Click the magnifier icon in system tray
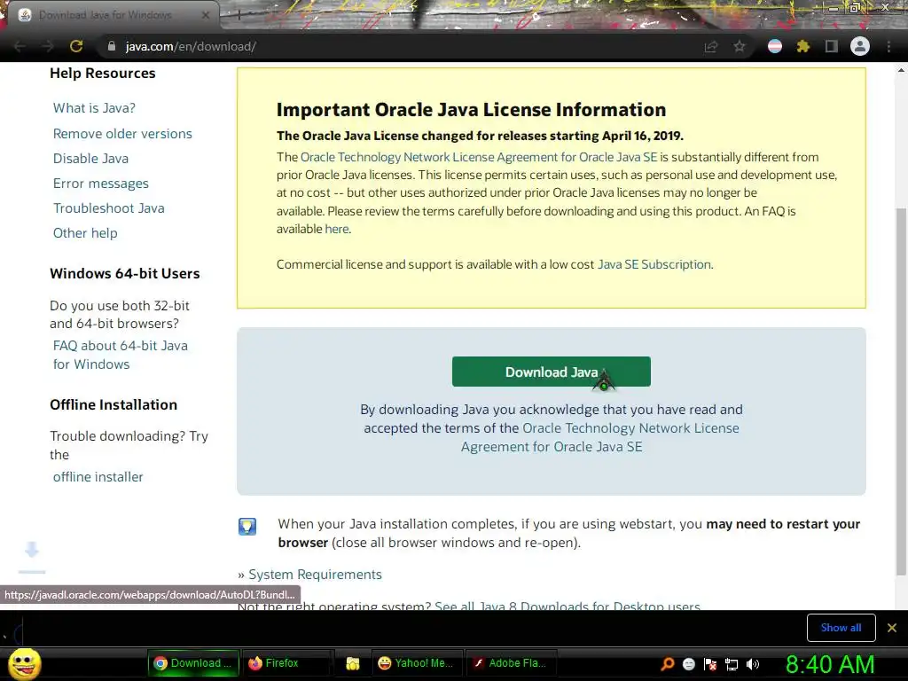Screen dimensions: 908x681 click(667, 664)
